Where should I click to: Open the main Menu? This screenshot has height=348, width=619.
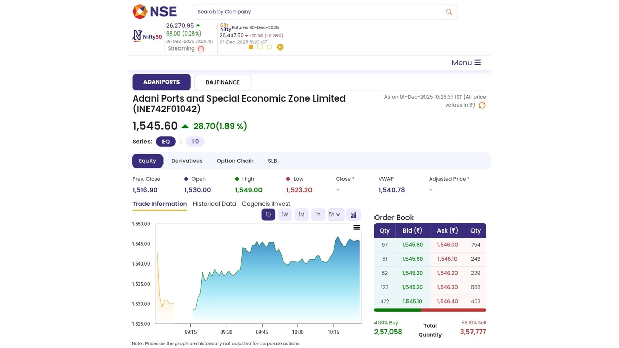466,63
